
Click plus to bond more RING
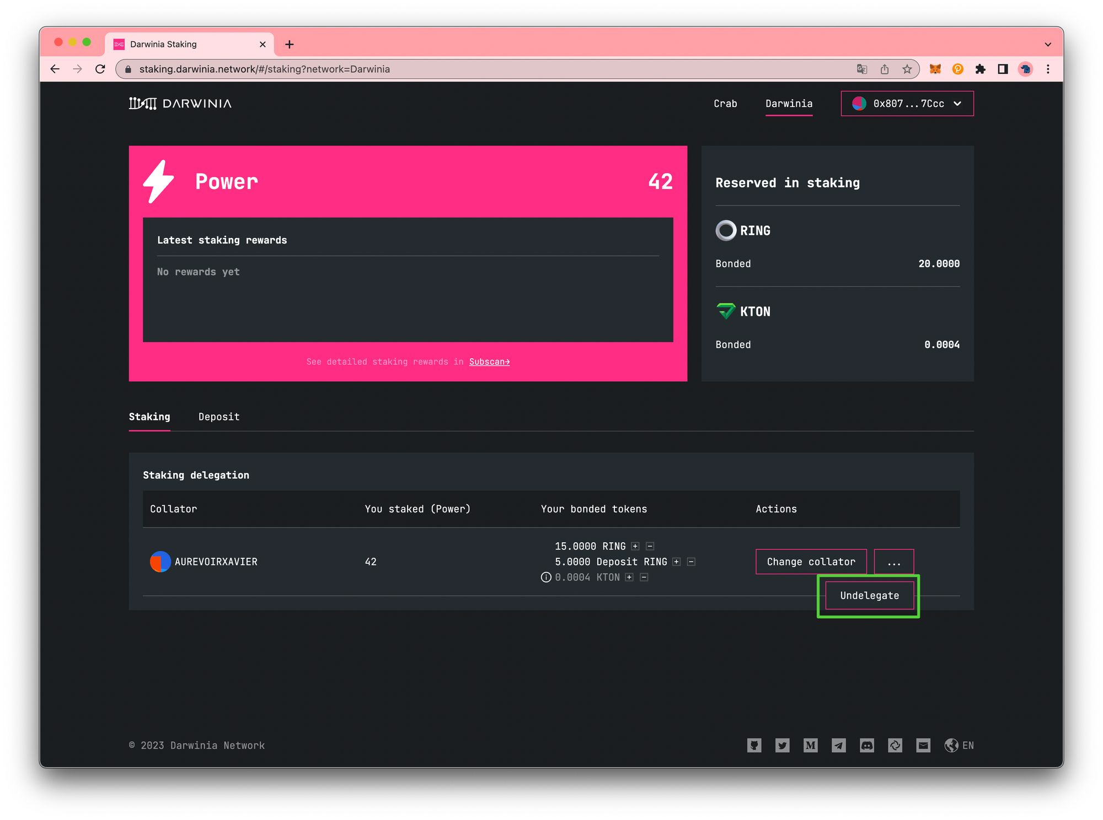point(635,546)
